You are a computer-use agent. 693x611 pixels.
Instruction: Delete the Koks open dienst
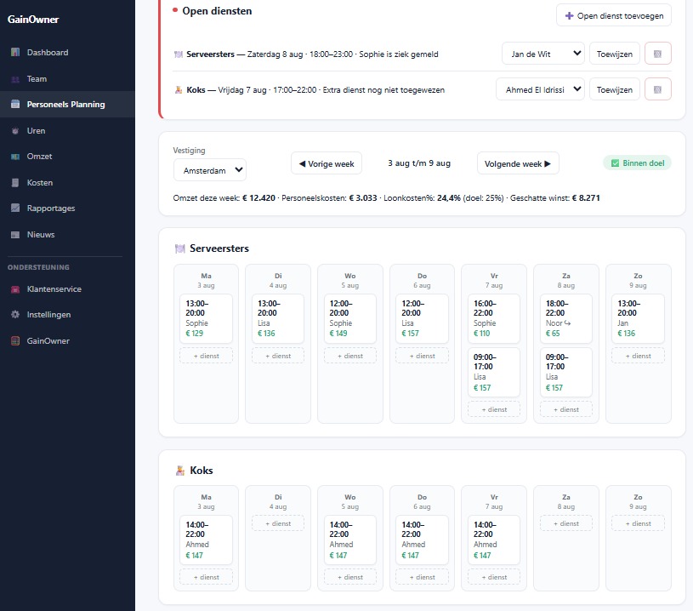point(657,89)
